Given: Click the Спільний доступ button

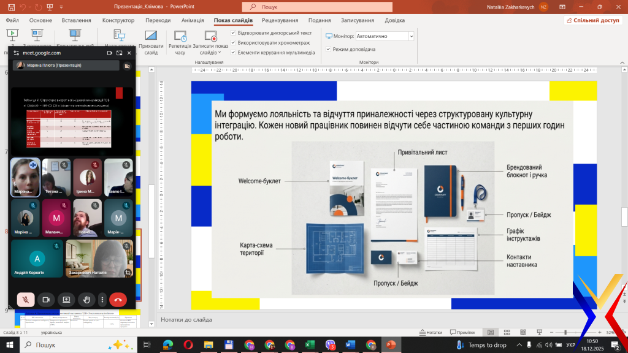Looking at the screenshot, I should click(592, 20).
